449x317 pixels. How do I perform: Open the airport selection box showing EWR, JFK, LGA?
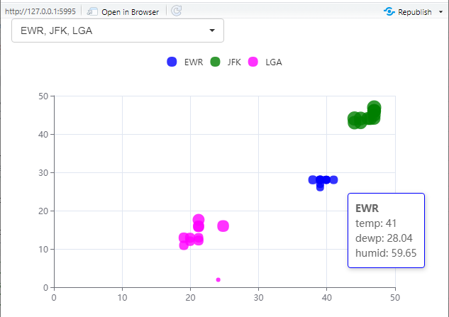(118, 30)
